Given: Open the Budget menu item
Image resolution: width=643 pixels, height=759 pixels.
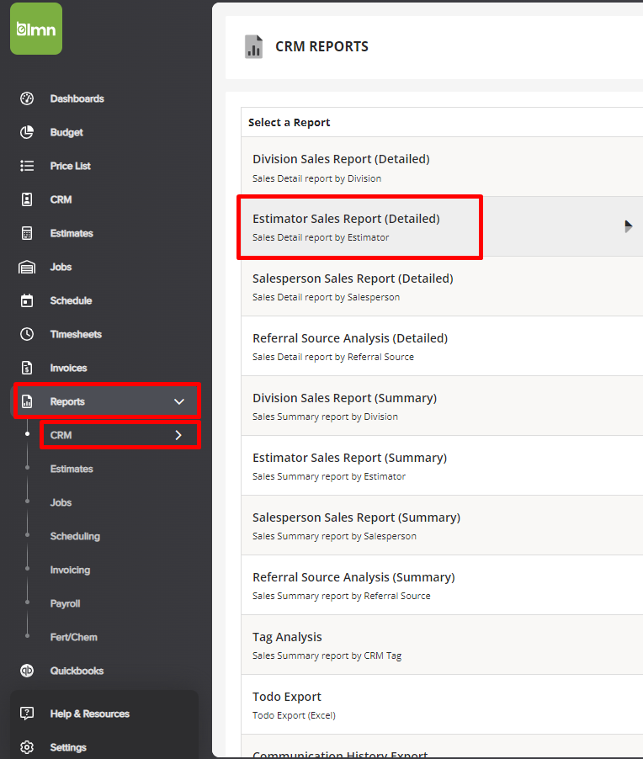Looking at the screenshot, I should (x=66, y=132).
